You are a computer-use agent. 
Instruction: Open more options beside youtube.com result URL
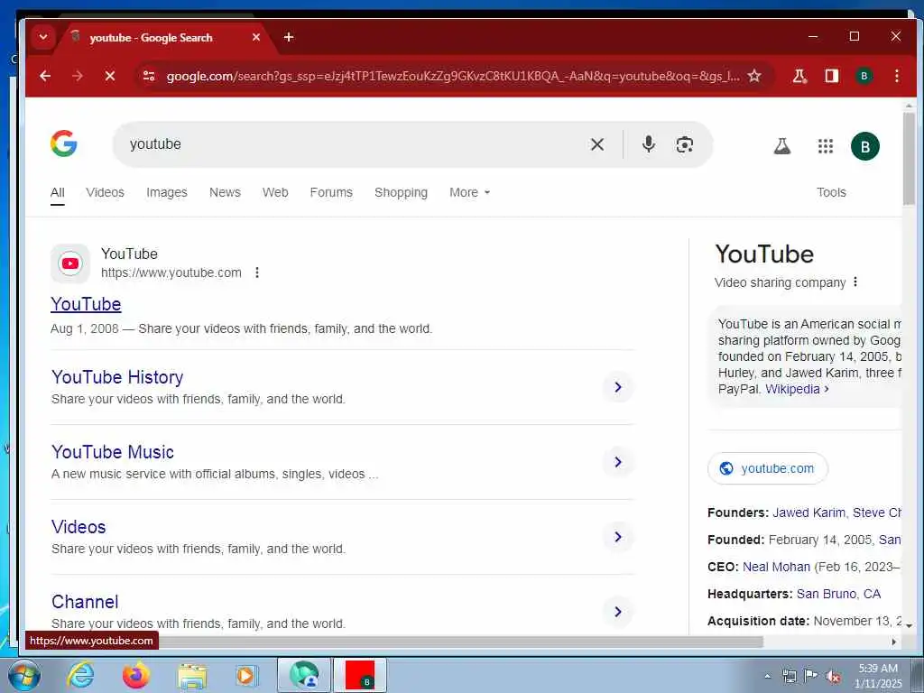(x=257, y=273)
